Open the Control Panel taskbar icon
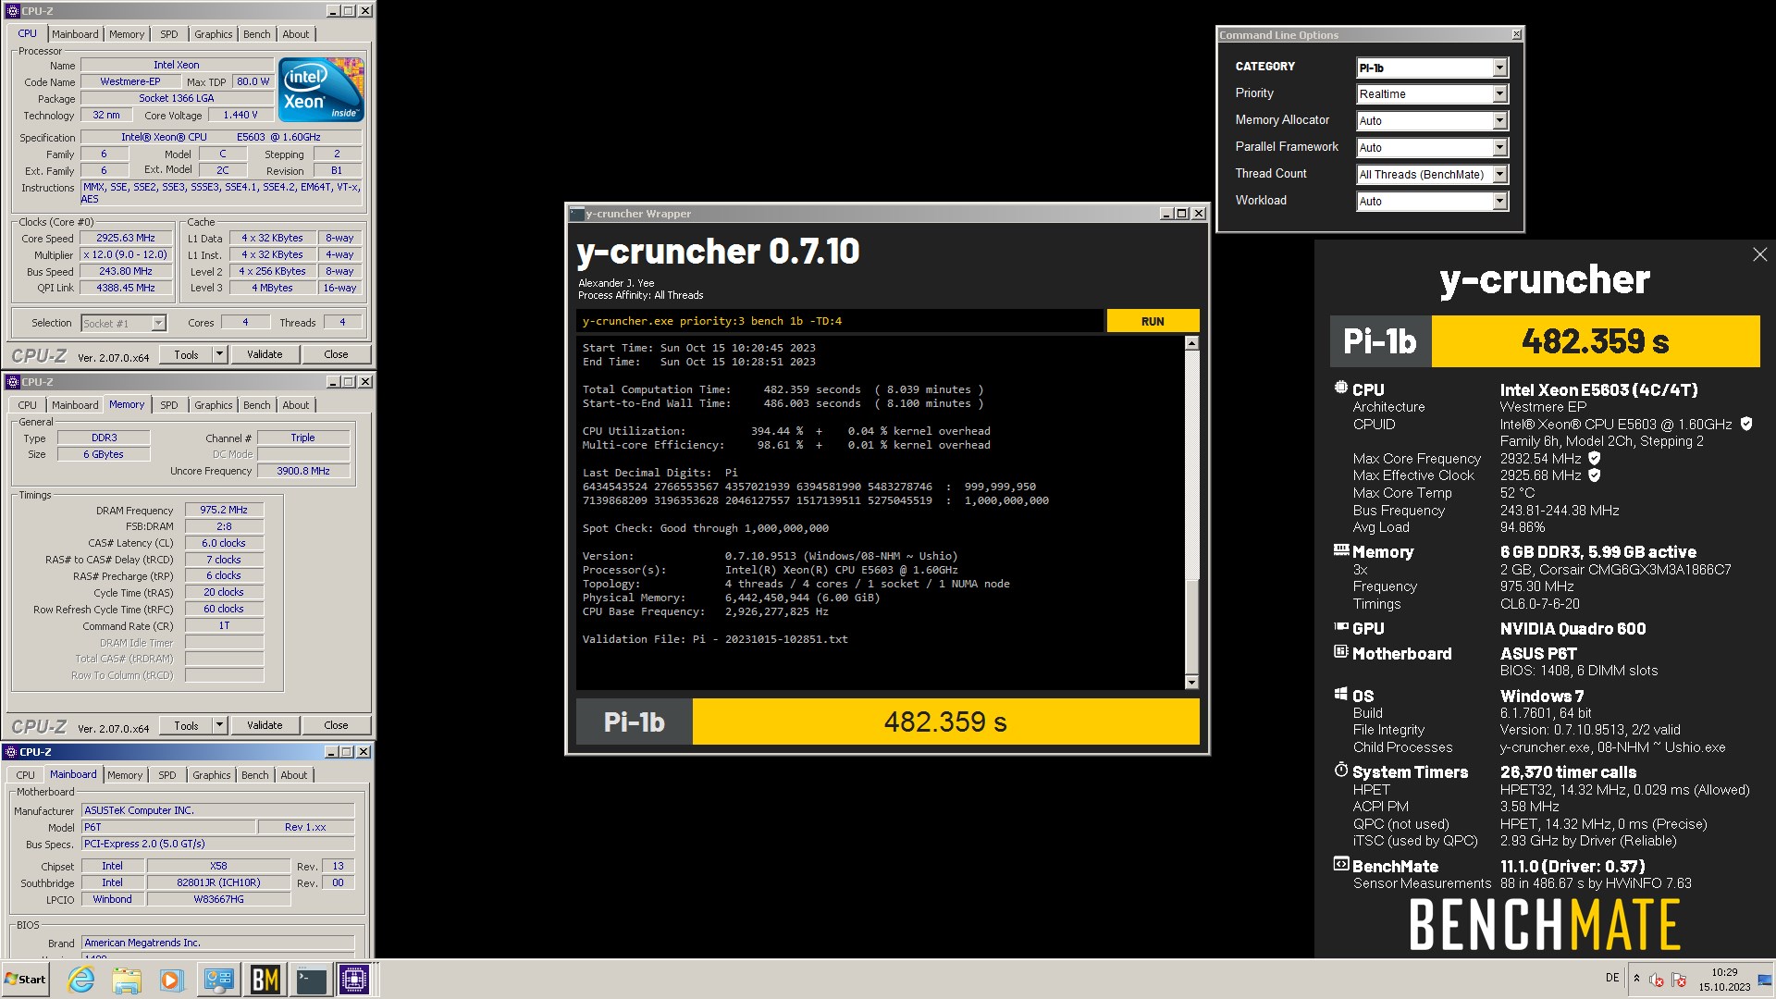 pos(219,980)
